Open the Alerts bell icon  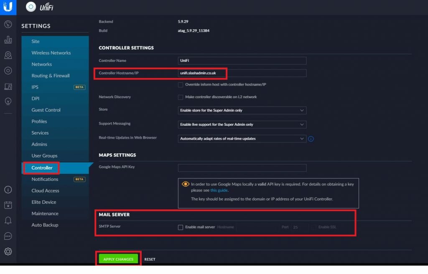pos(8,221)
